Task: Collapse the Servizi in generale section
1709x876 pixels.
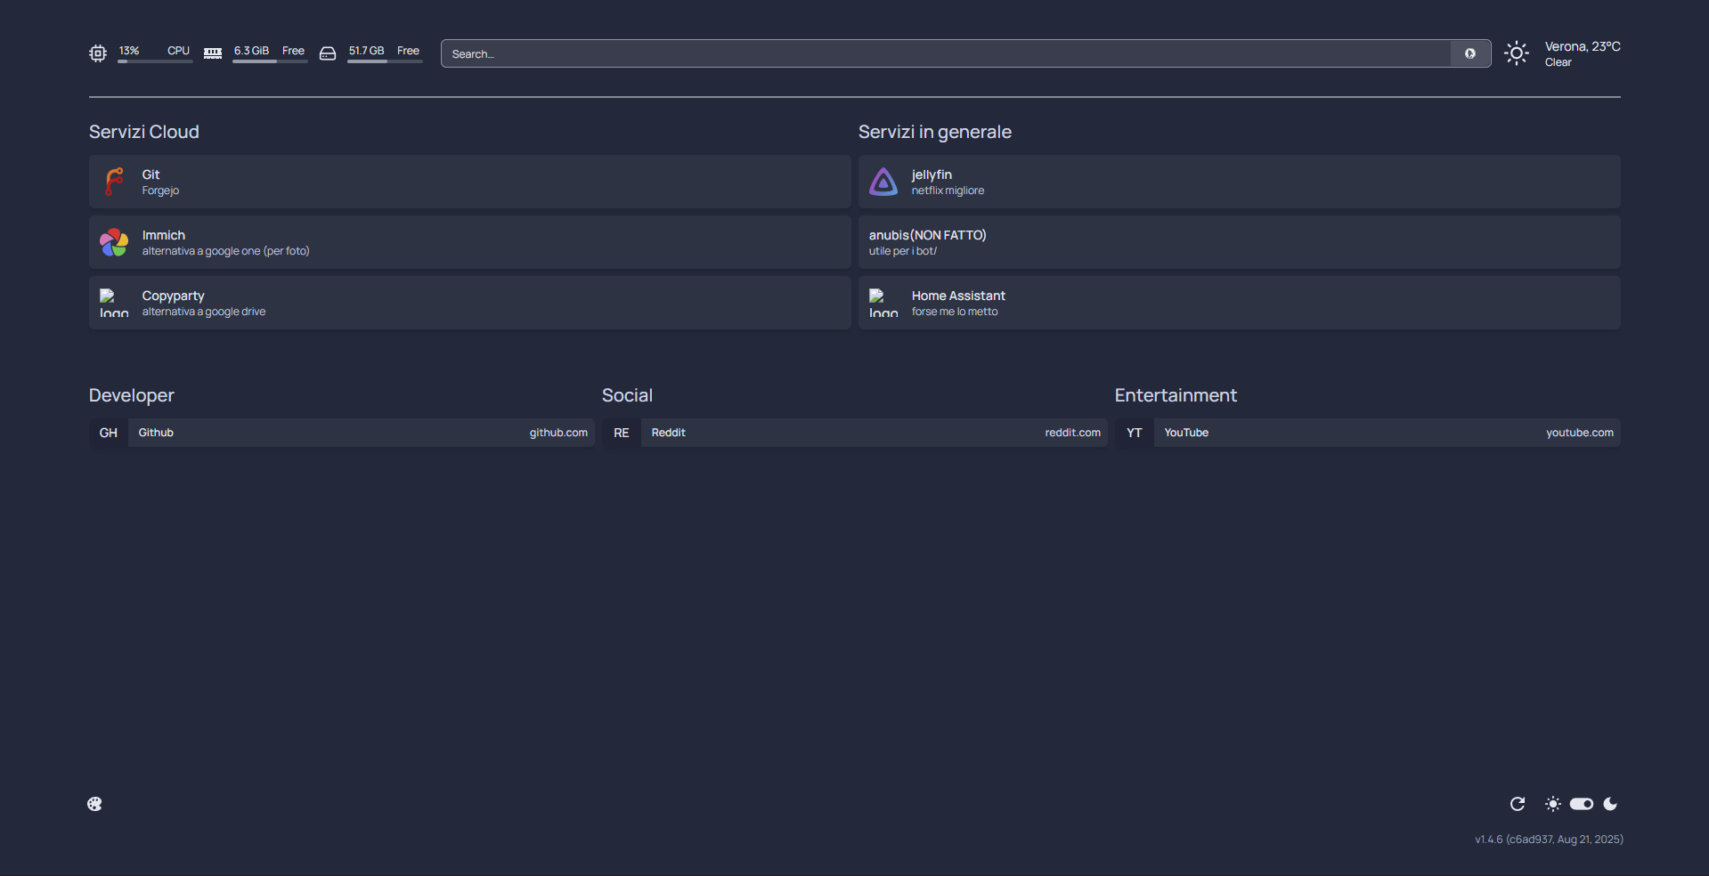Action: (934, 132)
